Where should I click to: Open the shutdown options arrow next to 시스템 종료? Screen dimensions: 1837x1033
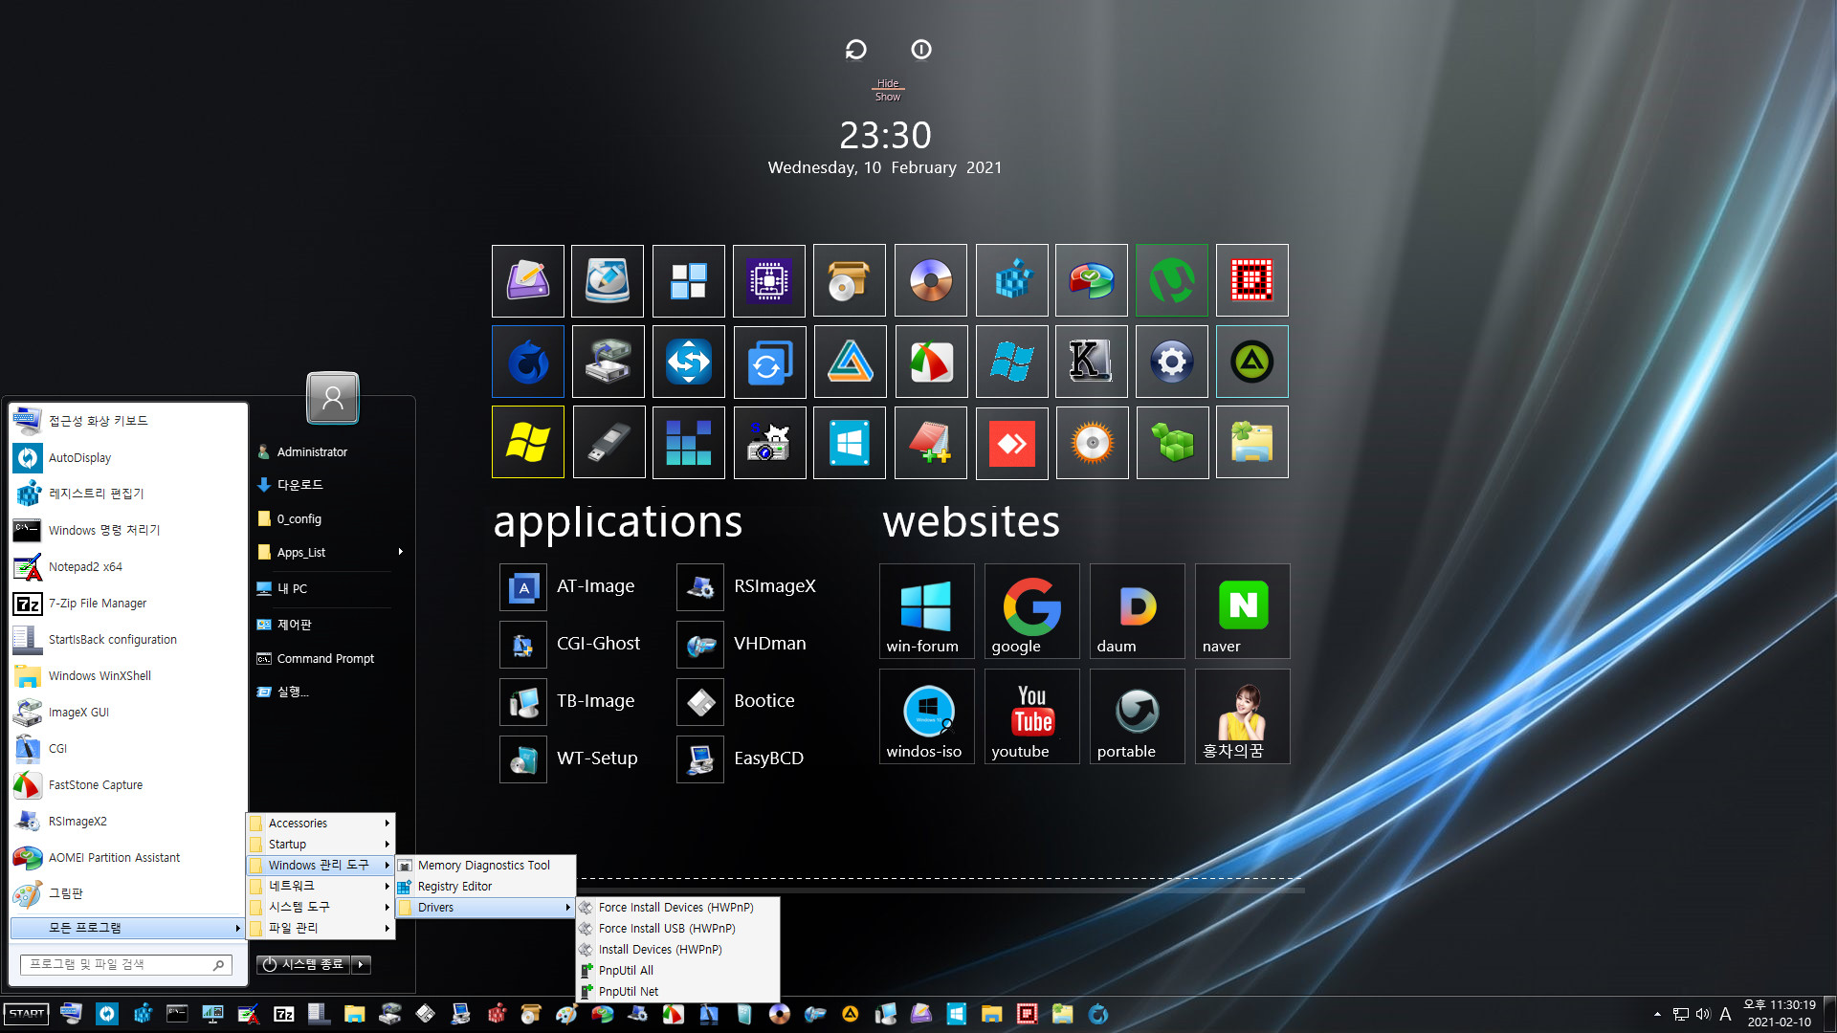tap(362, 965)
